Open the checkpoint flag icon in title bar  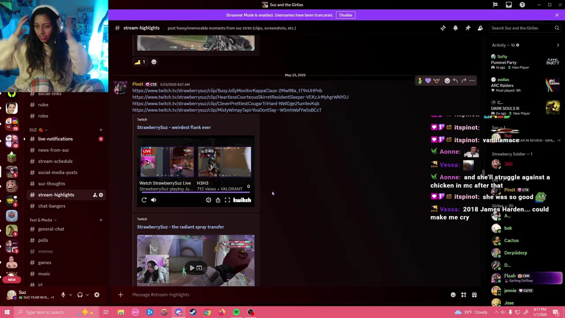[495, 5]
